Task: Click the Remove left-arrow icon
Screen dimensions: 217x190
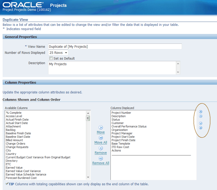Action: (100, 148)
